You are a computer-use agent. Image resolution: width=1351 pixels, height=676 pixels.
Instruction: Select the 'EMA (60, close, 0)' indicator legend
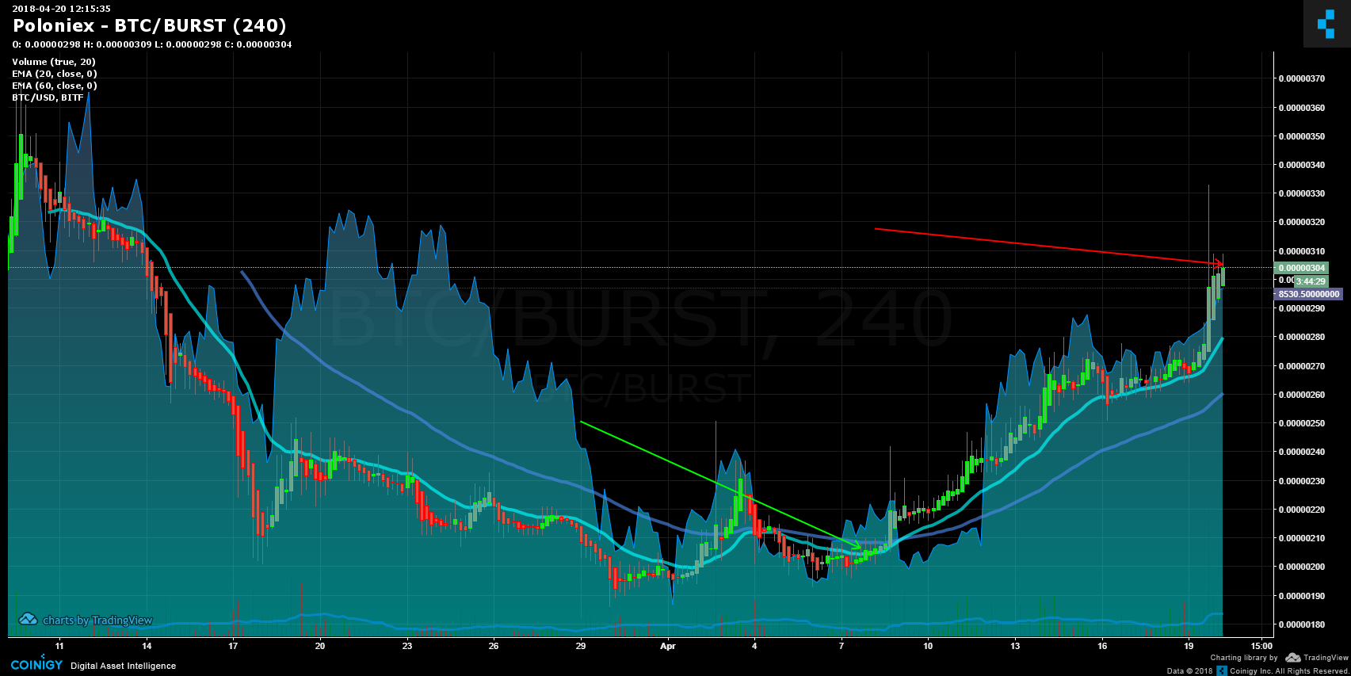[55, 86]
